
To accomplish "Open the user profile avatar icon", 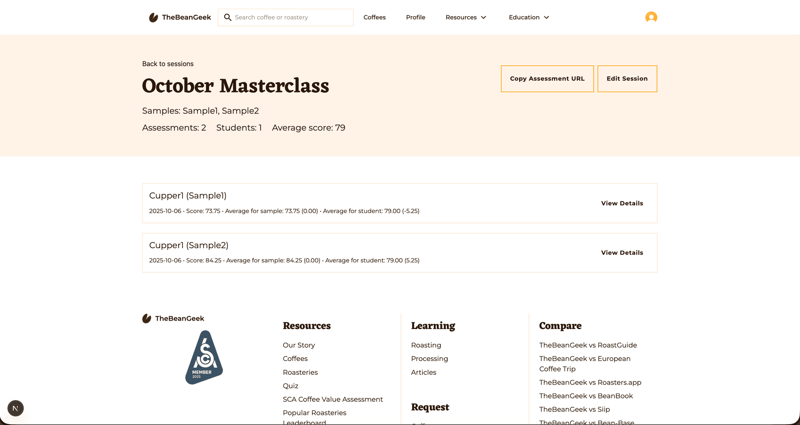I will coord(651,17).
